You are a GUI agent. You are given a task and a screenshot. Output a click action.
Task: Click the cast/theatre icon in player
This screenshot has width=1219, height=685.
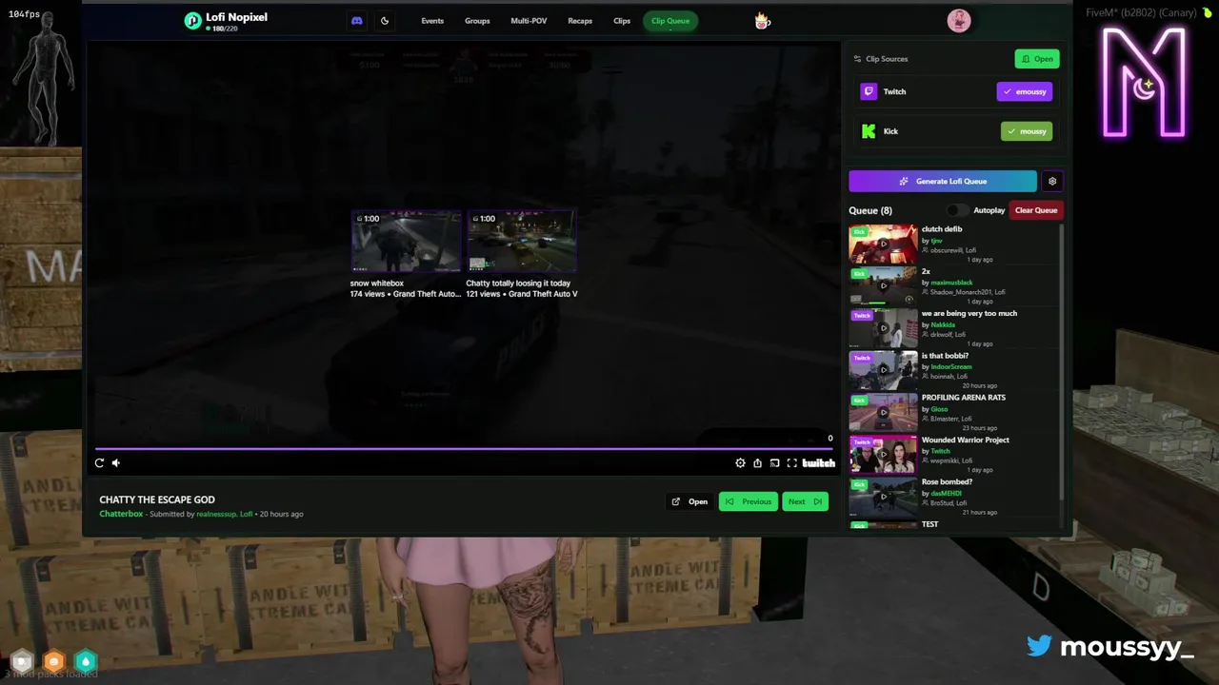774,462
